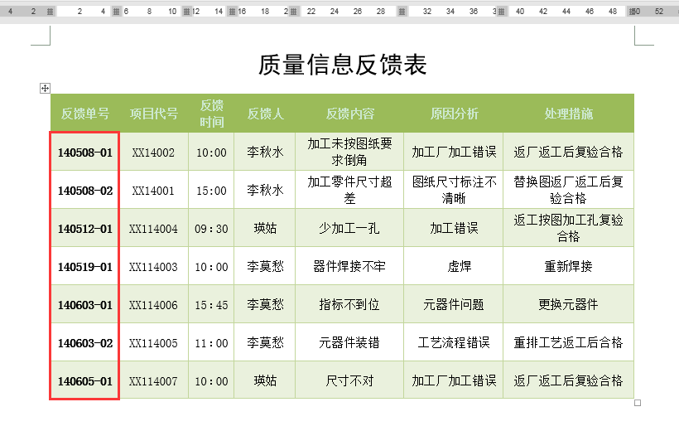Click 虚焊 cell
This screenshot has width=679, height=431.
point(454,266)
